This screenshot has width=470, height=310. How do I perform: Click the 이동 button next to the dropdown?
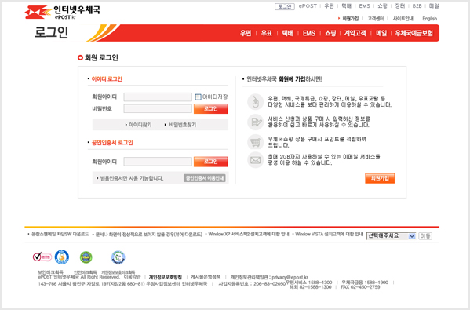pyautogui.click(x=425, y=236)
